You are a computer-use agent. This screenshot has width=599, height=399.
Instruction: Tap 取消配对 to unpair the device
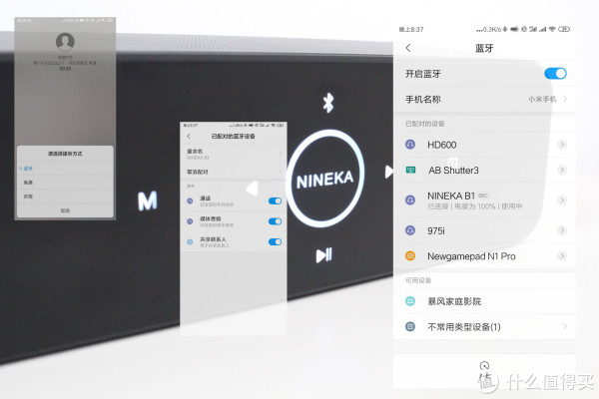pyautogui.click(x=234, y=172)
